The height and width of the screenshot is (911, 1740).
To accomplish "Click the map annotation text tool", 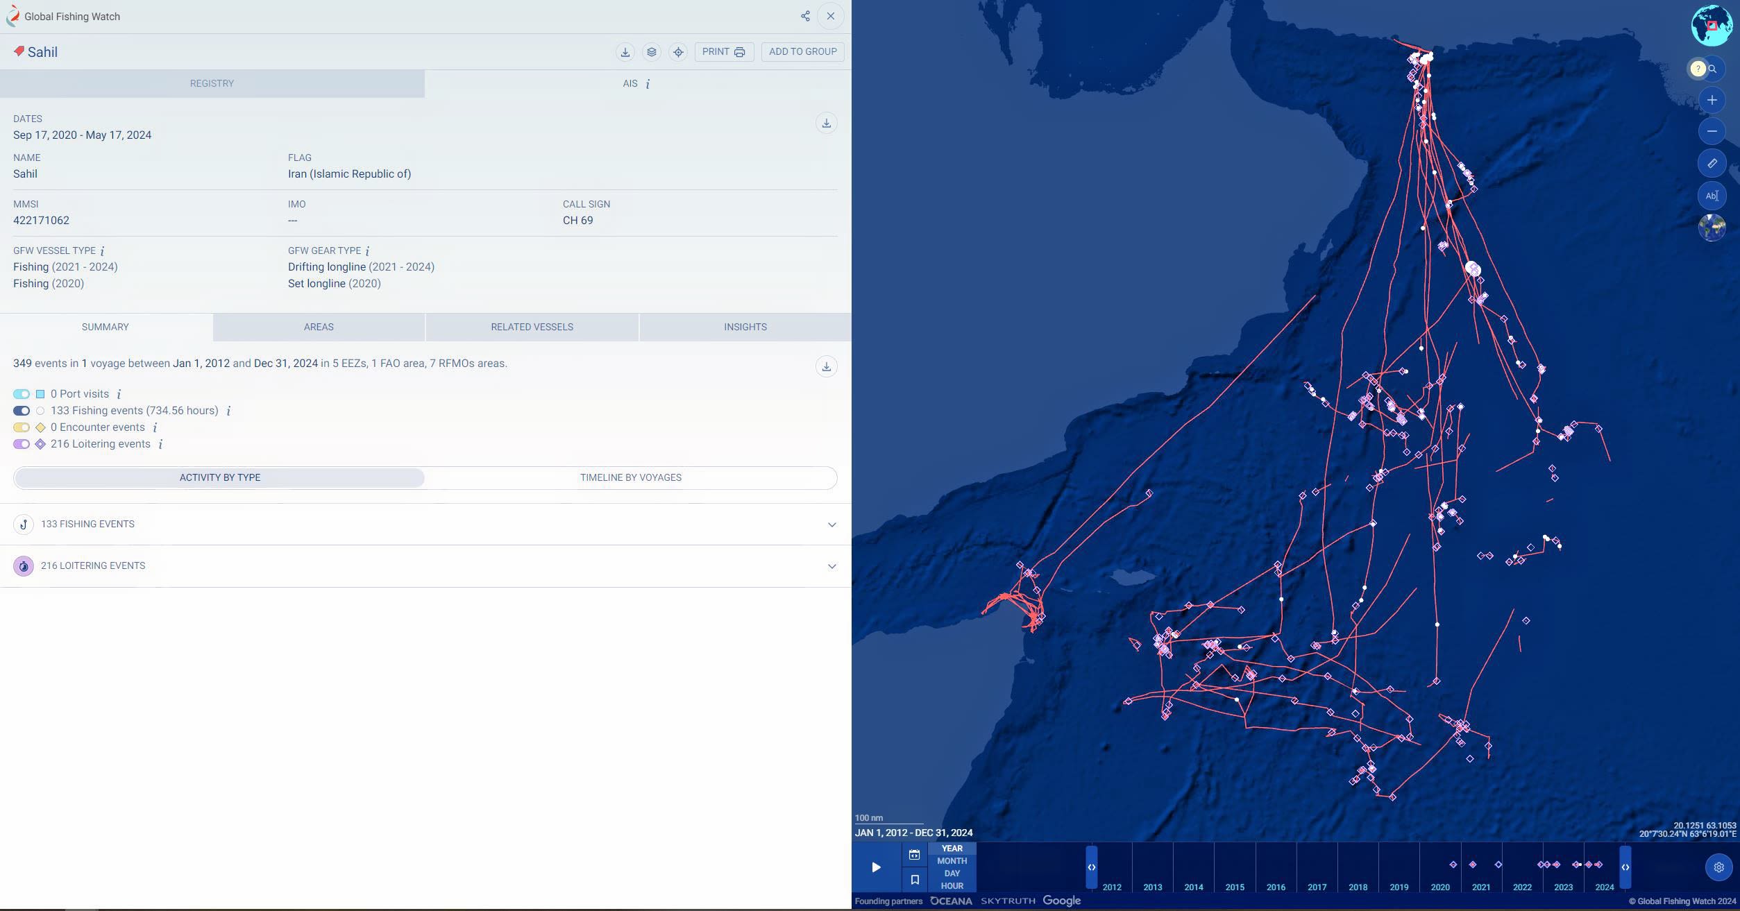I will [x=1712, y=196].
